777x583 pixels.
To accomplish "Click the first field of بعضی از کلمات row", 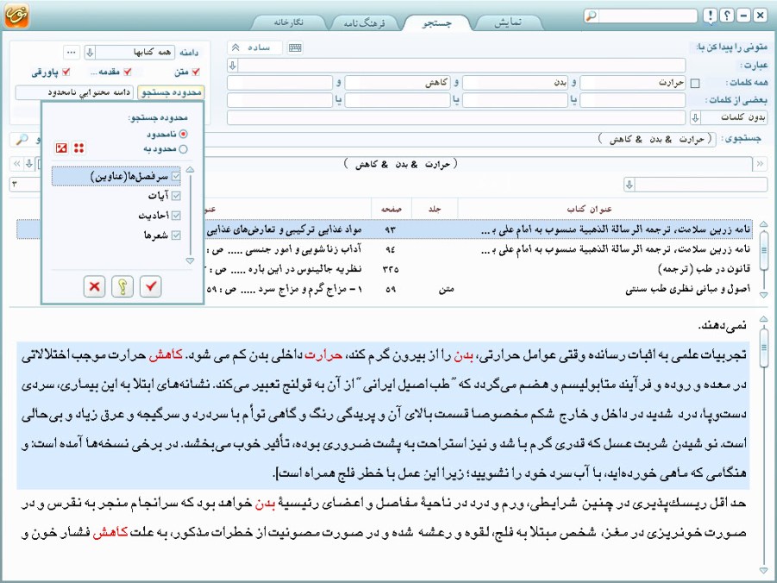I will coord(633,100).
